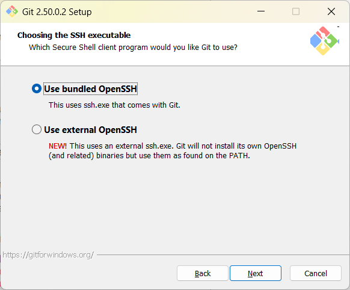350x290 pixels.
Task: Click the large Git logo in the header
Action: click(x=324, y=41)
